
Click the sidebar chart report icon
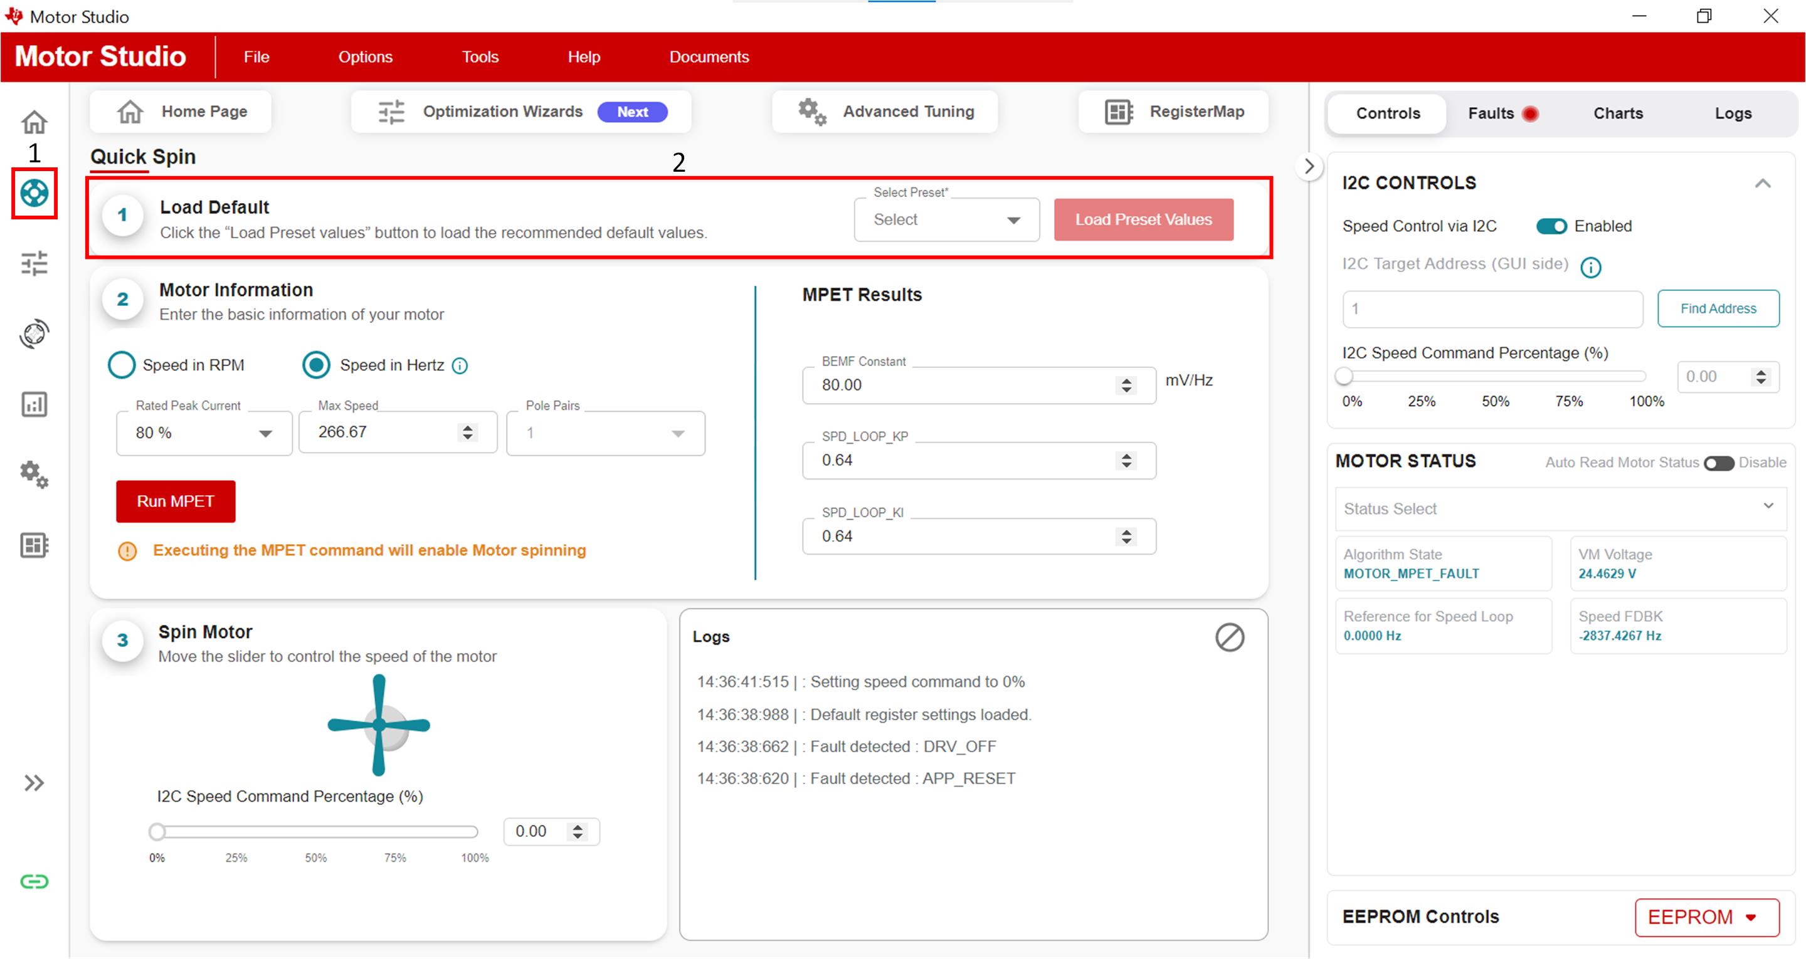tap(34, 404)
